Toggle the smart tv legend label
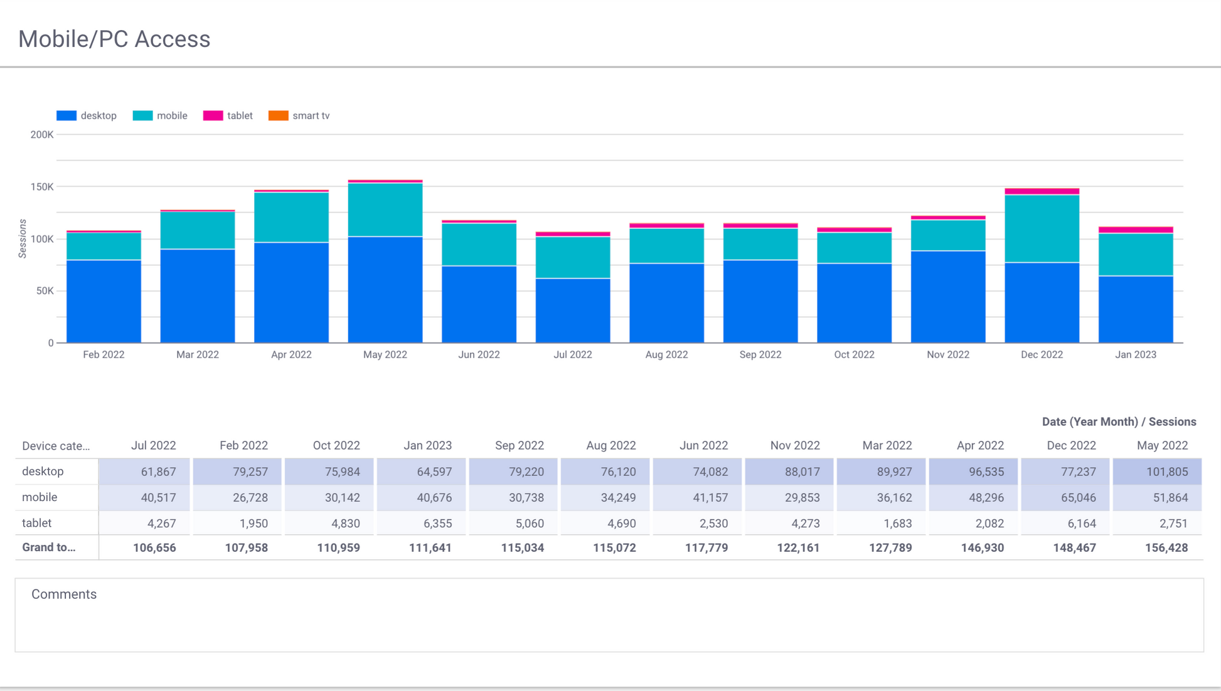 [x=311, y=115]
